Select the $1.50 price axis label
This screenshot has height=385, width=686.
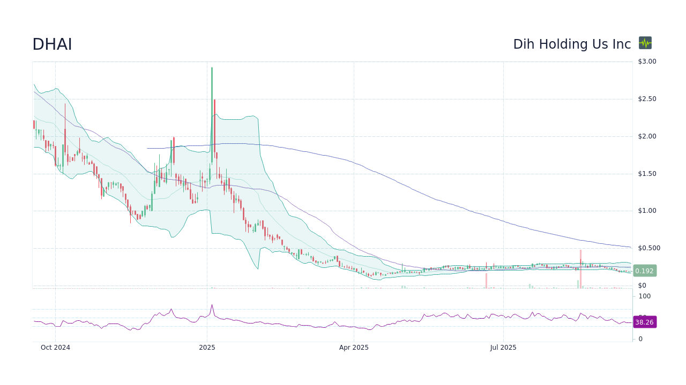tap(647, 174)
